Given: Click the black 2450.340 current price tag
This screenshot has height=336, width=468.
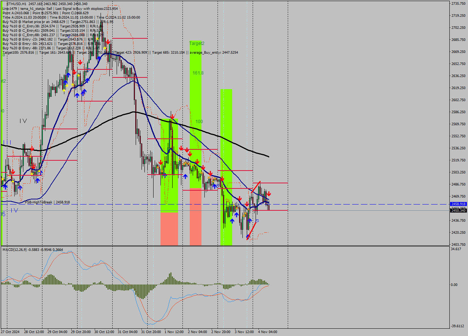Looking at the screenshot, I should (x=458, y=210).
